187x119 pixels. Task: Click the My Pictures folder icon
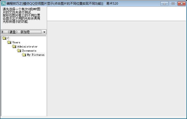24,55
